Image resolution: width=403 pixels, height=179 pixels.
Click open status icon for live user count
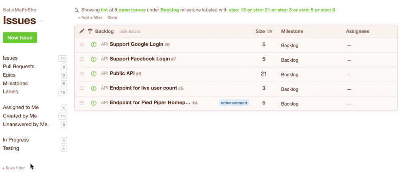(x=94, y=88)
